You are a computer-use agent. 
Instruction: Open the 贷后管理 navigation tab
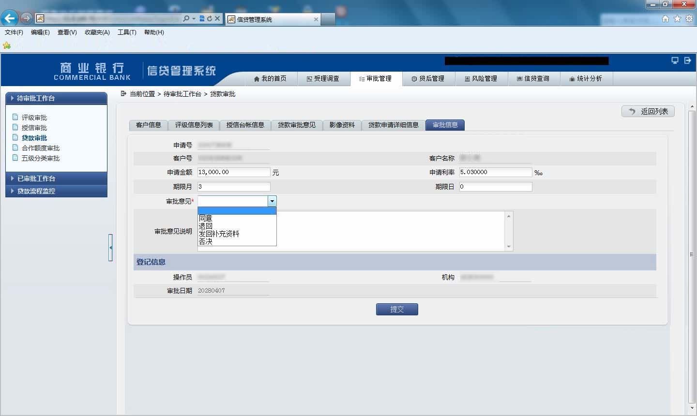[x=428, y=78]
